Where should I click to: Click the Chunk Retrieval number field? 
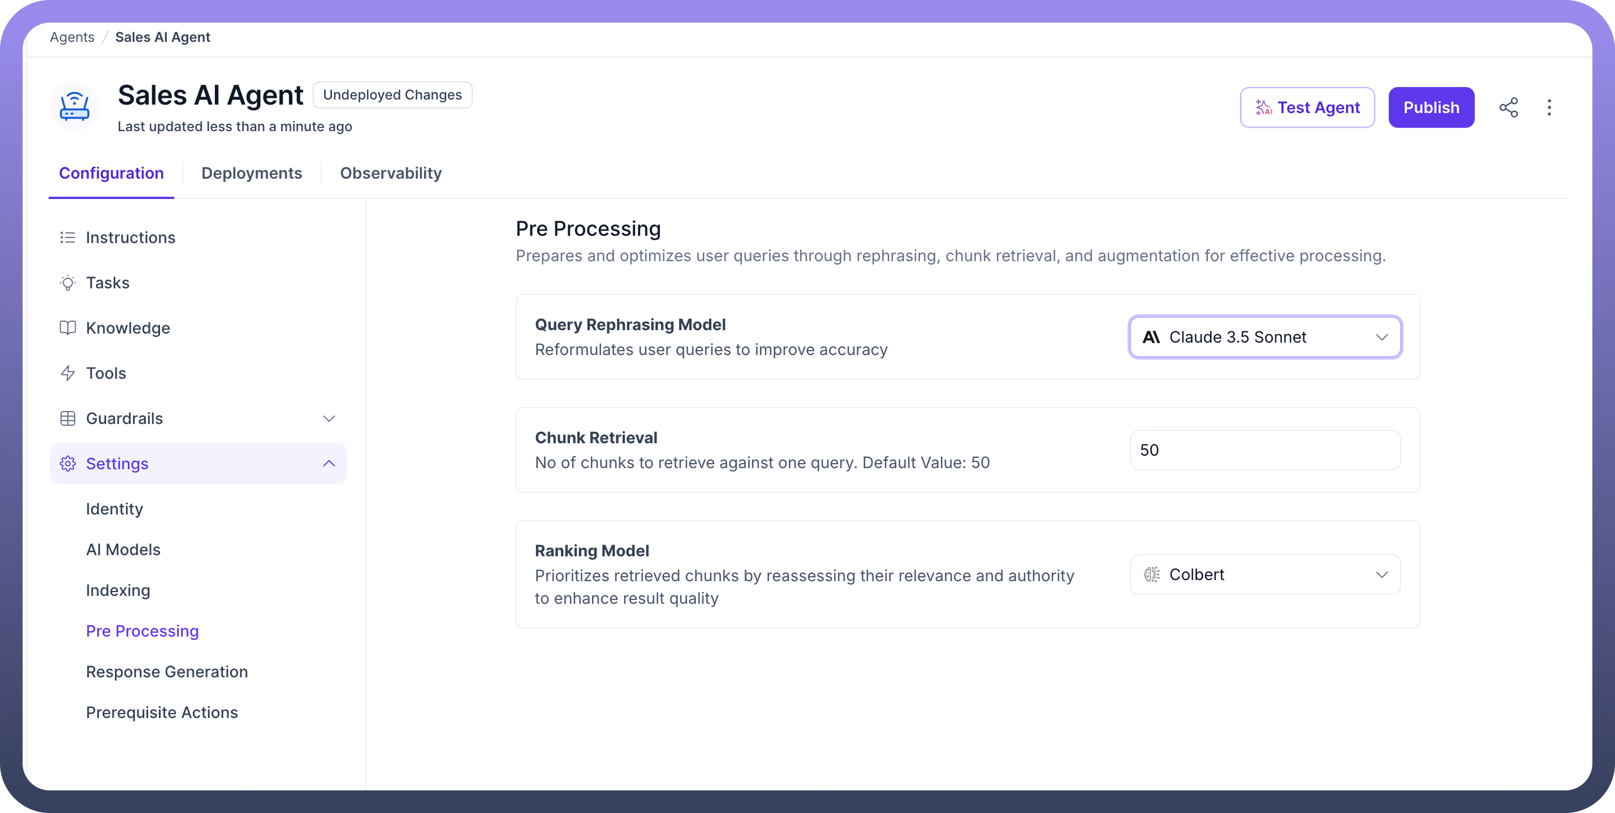click(1264, 450)
